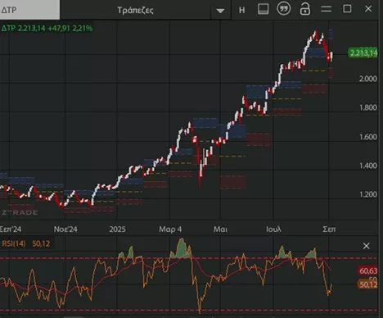This screenshot has height=318, width=383.
Task: Click the Μαι date axis label
Action: [220, 229]
